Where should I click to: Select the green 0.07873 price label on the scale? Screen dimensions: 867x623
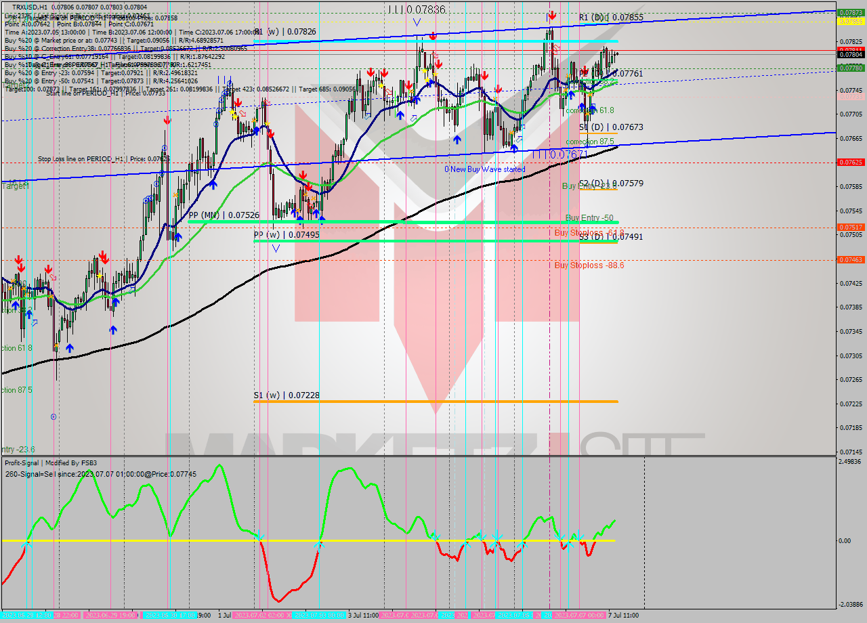point(851,13)
